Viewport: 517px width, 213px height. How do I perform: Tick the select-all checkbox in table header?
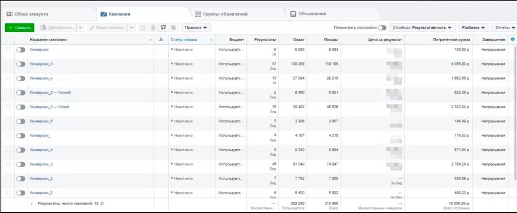[x=8, y=39]
